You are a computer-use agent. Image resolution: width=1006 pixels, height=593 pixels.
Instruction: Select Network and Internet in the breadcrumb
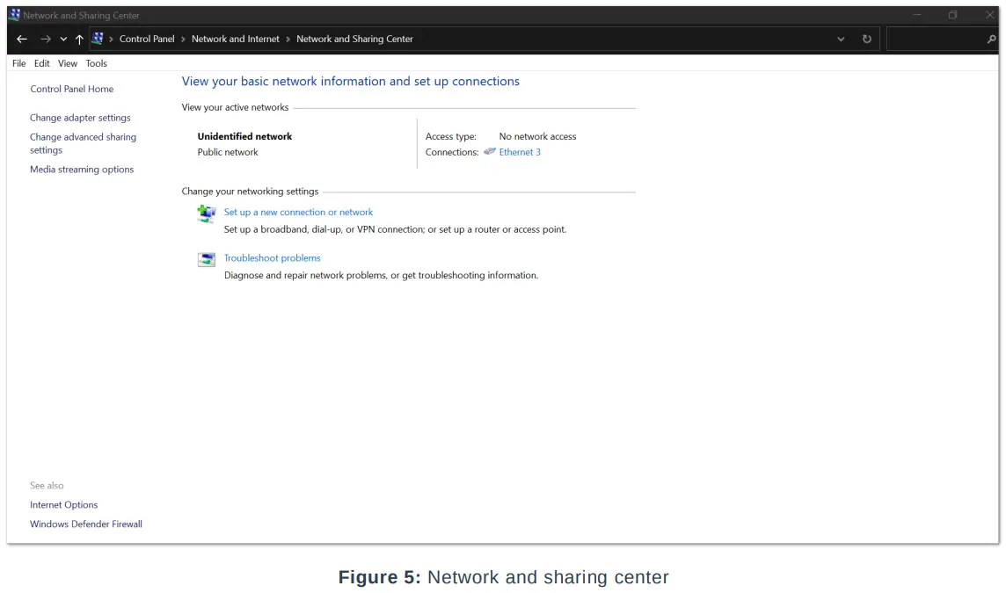pos(236,39)
